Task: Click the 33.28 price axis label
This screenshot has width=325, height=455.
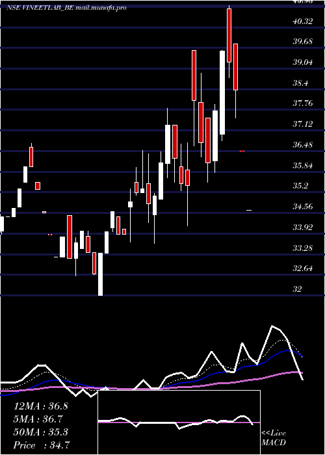Action: 303,248
